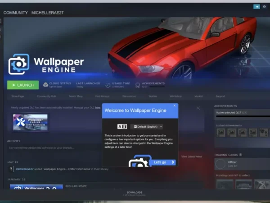The height and width of the screenshot is (203, 270).
Task: Click the language translation icon in dialog
Action: (122, 127)
